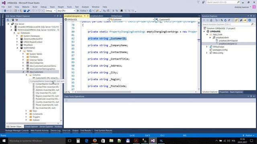Collapse the NORTHWND database node
This screenshot has width=257, height=144.
tap(17, 48)
